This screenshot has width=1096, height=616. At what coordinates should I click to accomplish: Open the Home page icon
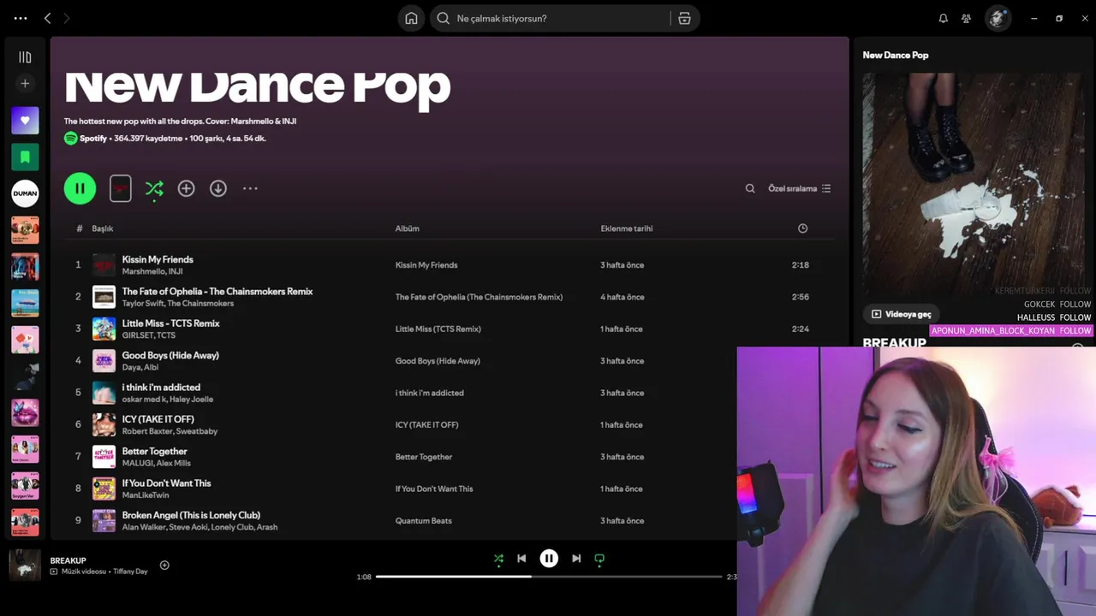(x=411, y=18)
